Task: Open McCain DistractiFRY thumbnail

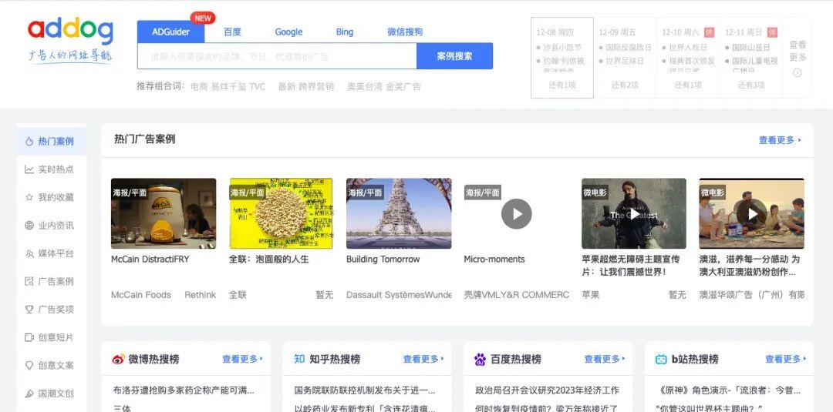Action: [164, 213]
